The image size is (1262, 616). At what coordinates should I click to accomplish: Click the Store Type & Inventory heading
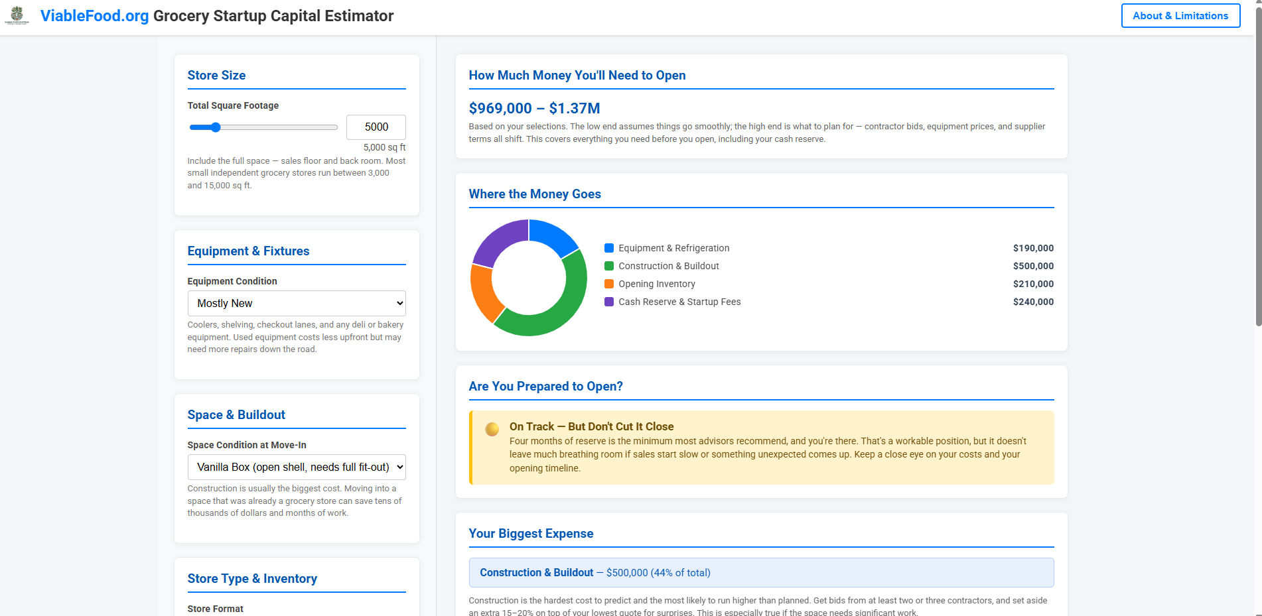(x=252, y=579)
